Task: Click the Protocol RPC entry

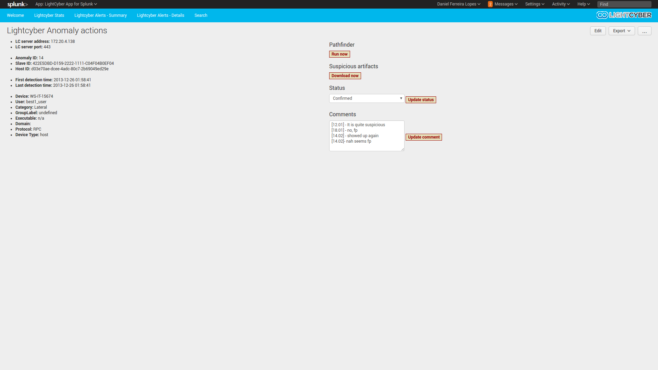Action: click(x=28, y=129)
